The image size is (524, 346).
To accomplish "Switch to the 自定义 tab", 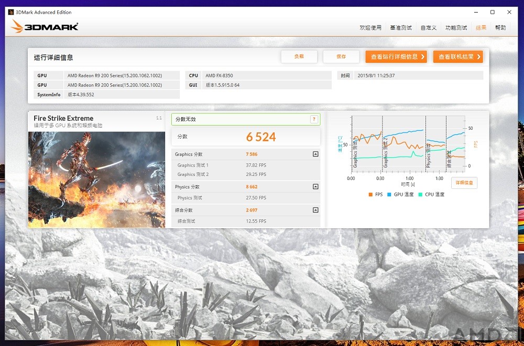I will coord(429,28).
